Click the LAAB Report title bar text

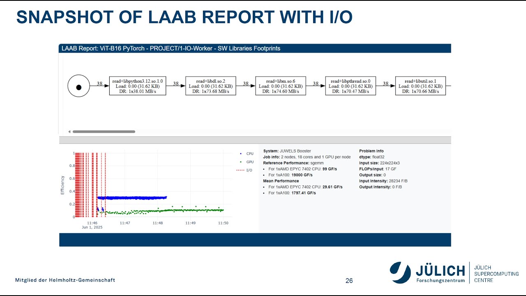pos(171,48)
